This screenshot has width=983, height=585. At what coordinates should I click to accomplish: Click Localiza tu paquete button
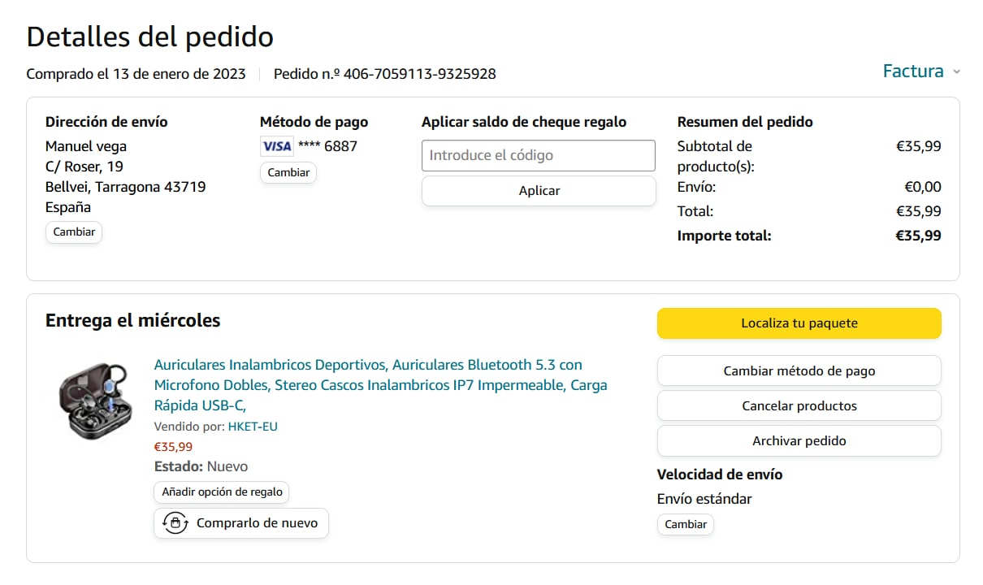pos(799,323)
